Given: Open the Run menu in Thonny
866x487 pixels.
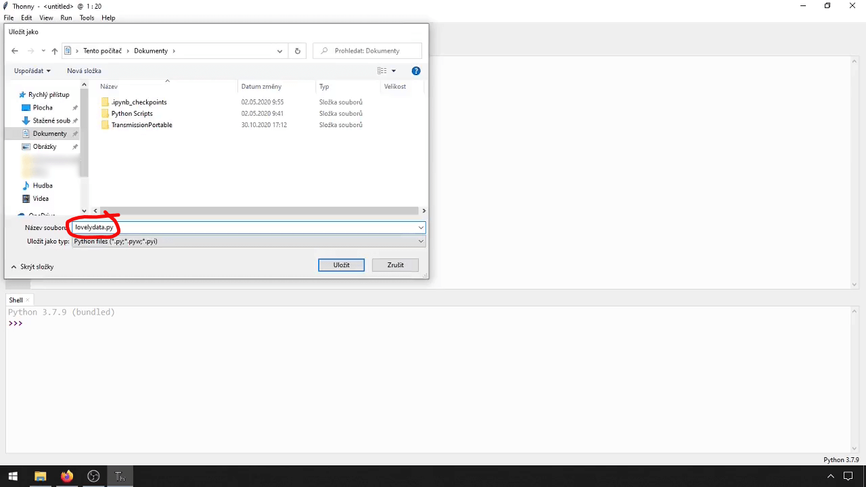Looking at the screenshot, I should [x=66, y=18].
